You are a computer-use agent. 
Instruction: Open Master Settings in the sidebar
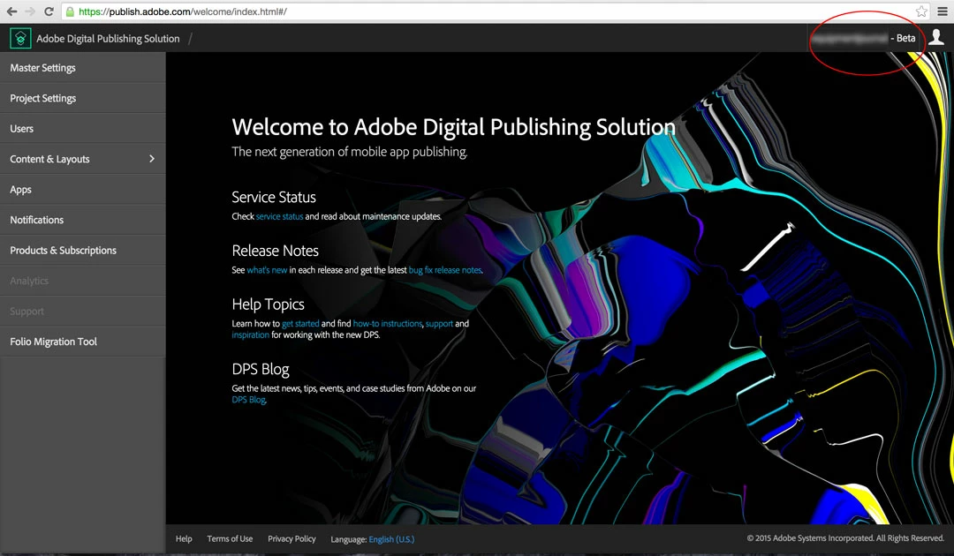point(83,67)
